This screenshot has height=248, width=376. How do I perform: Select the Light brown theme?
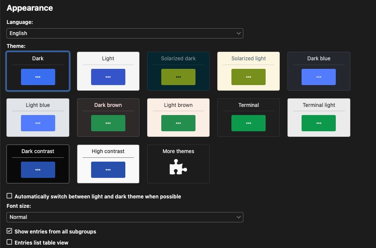(178, 118)
